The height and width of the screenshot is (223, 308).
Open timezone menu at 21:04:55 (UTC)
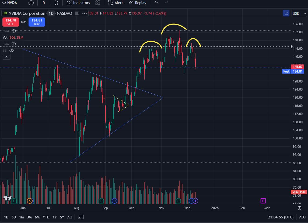click(x=281, y=217)
